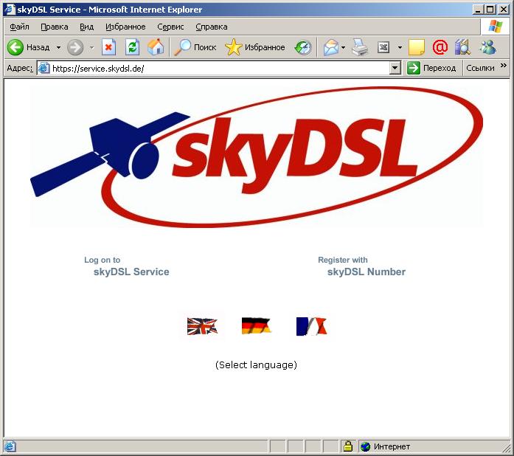Viewport: 514px width, 456px height.
Task: Click Register with skyDSL Number link
Action: tap(361, 266)
